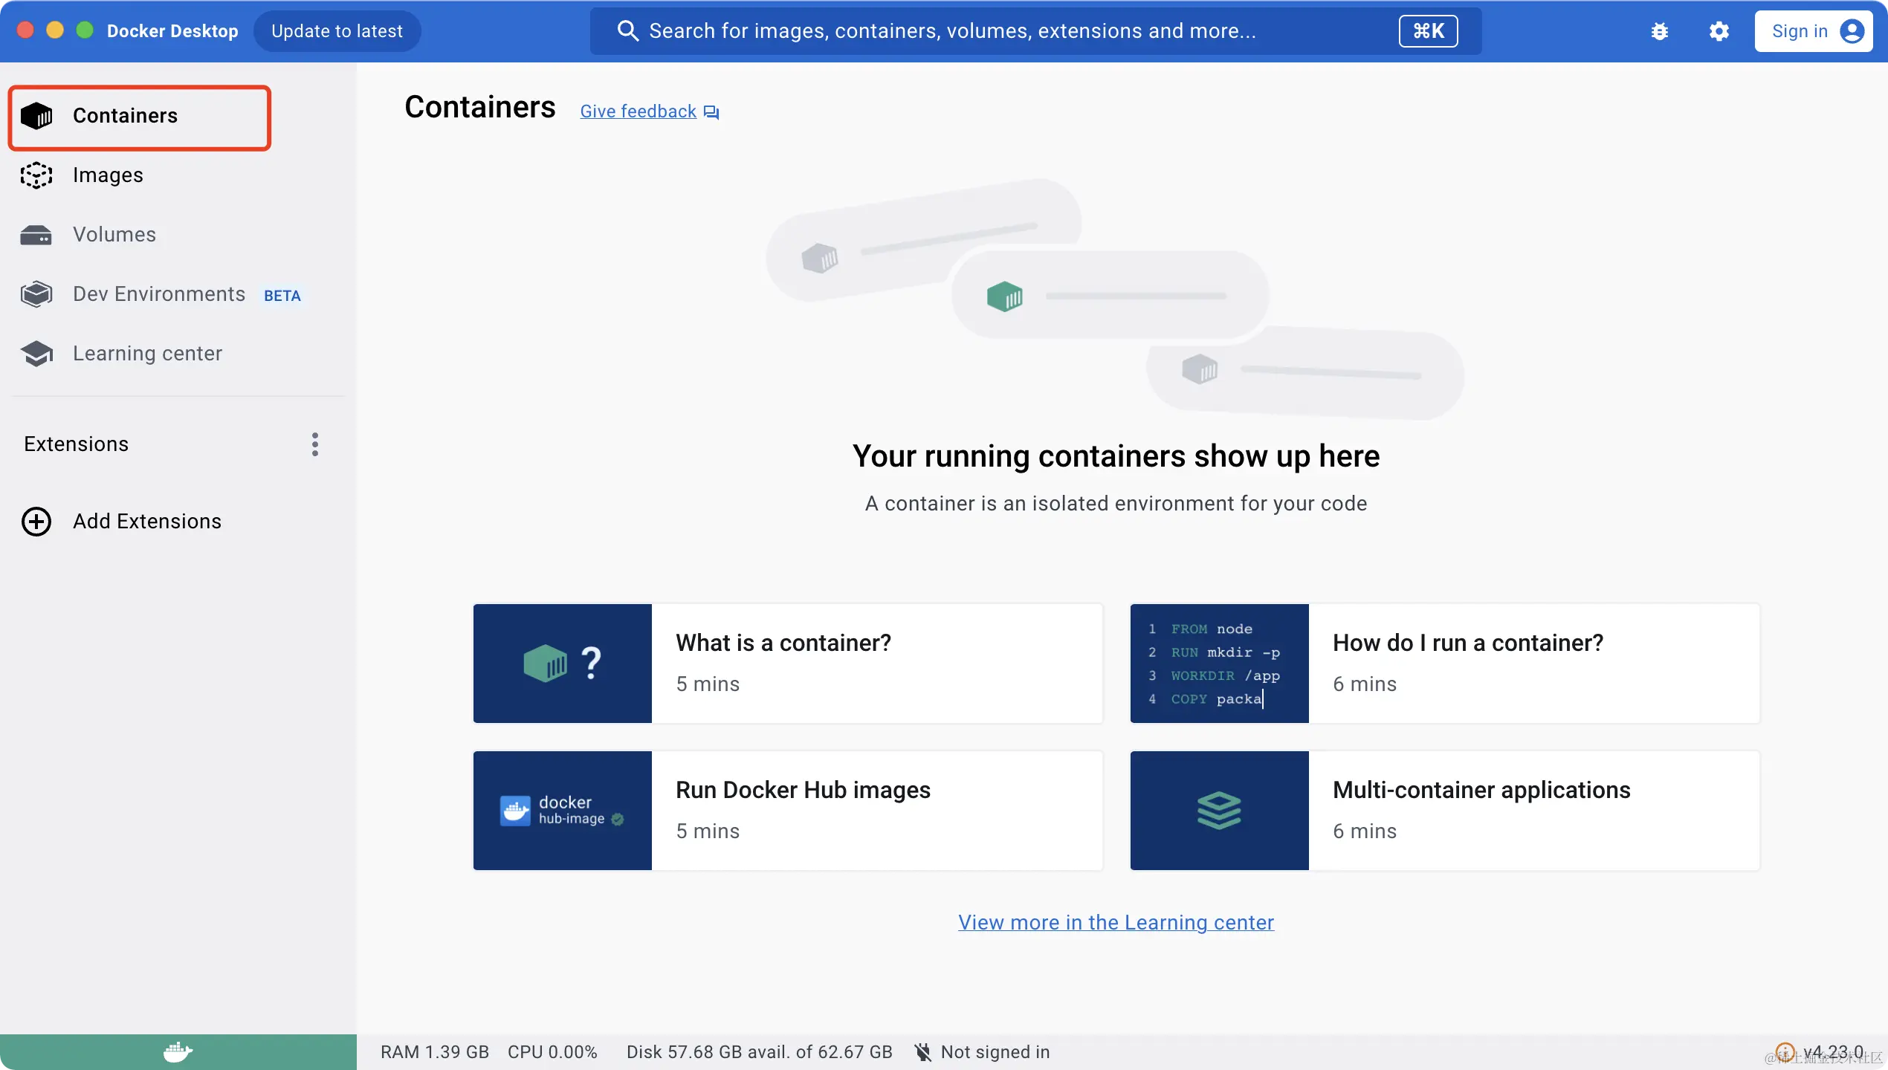The width and height of the screenshot is (1888, 1070).
Task: Open the Multi-container applications guide card
Action: click(x=1444, y=810)
